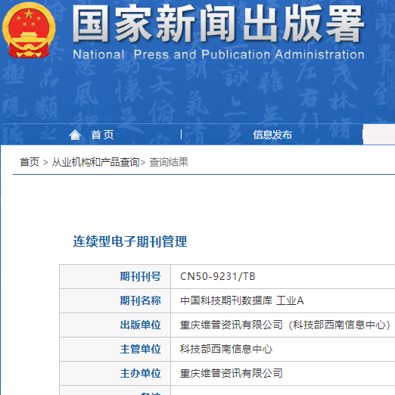Click the 查询结果 breadcrumb text
395x395 pixels.
coord(169,162)
